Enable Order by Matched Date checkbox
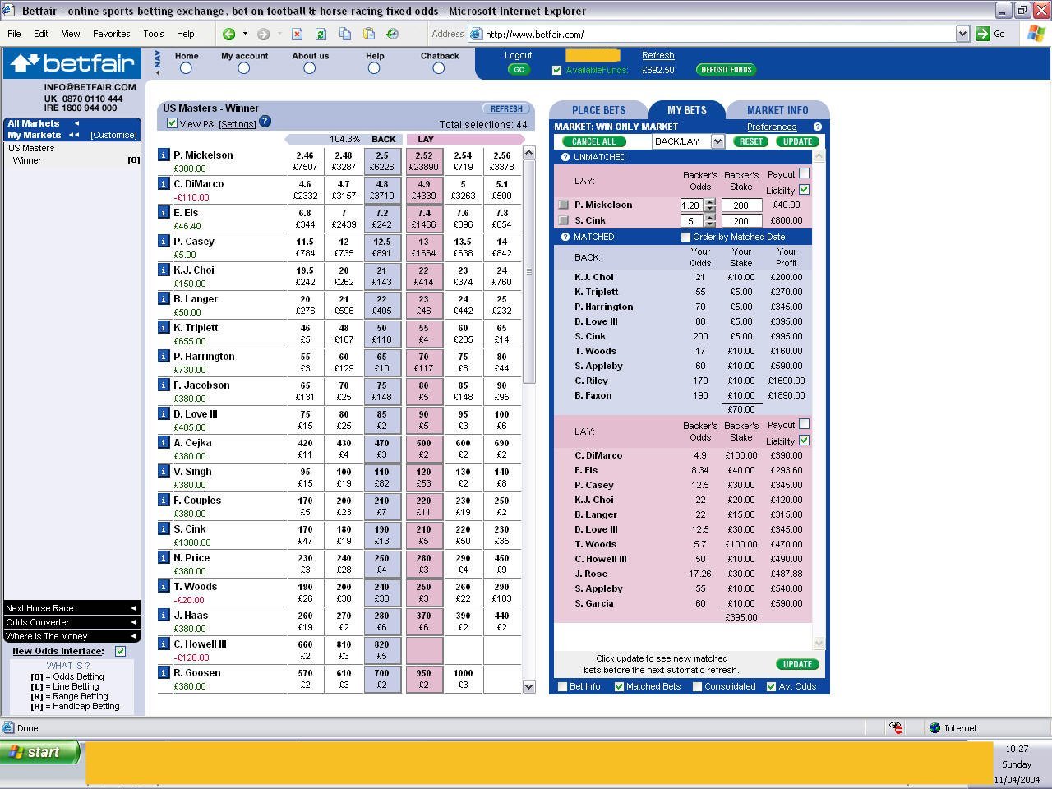Image resolution: width=1052 pixels, height=789 pixels. (x=685, y=237)
